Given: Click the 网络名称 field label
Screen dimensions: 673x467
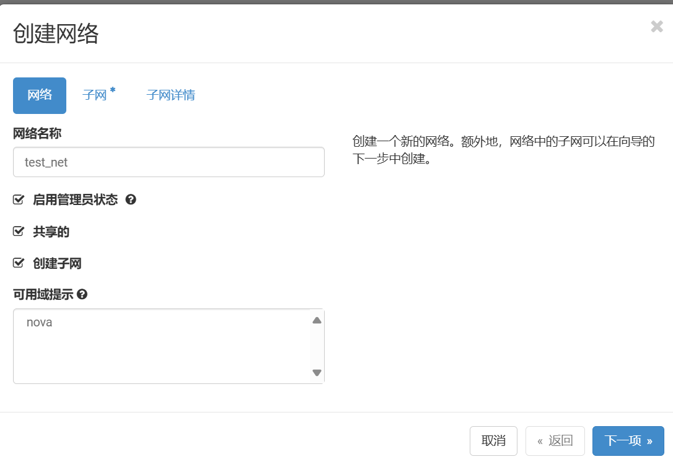Looking at the screenshot, I should click(37, 133).
